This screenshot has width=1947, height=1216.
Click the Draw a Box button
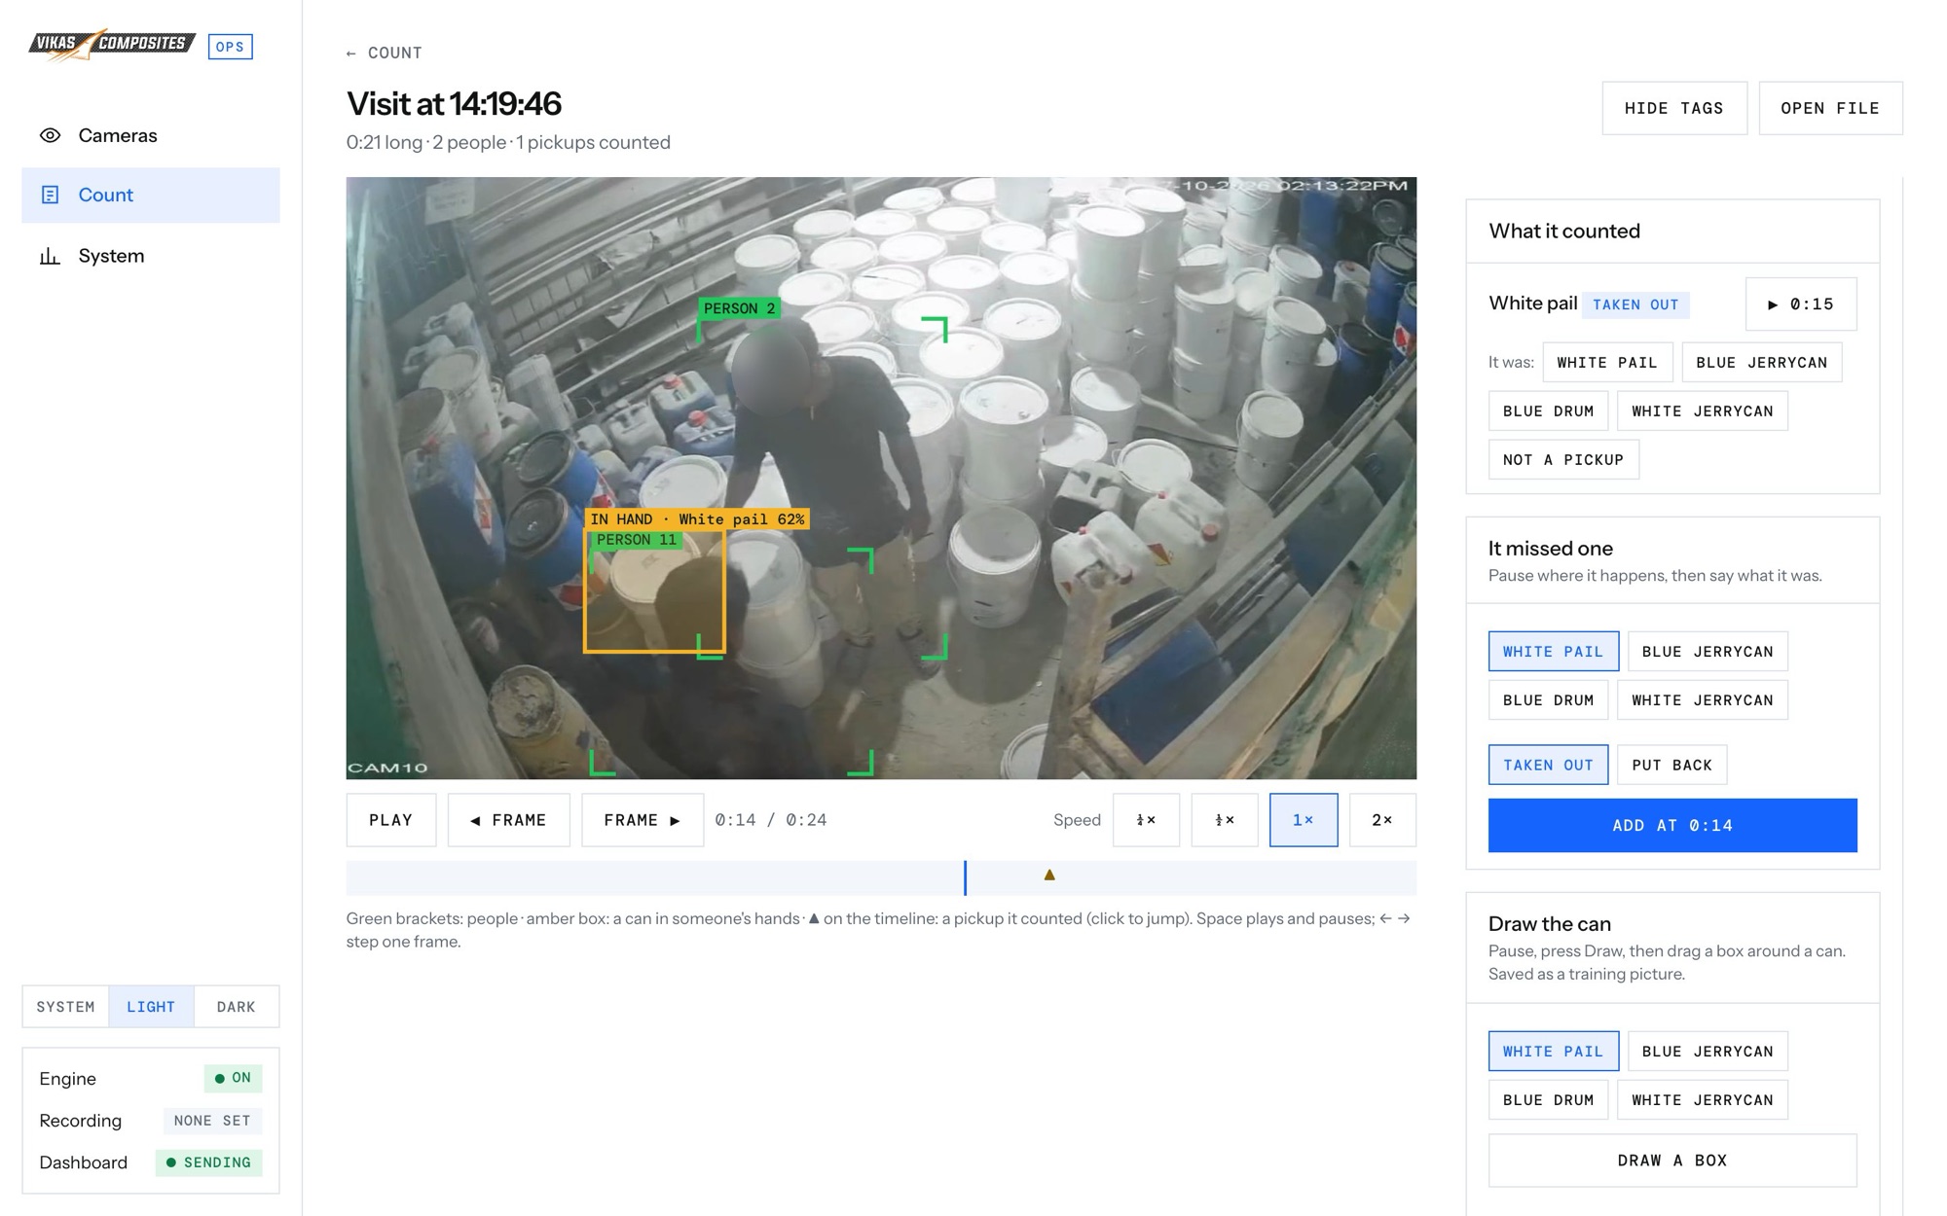(1672, 1161)
